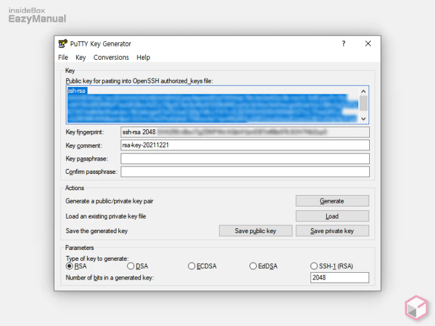This screenshot has height=326, width=435.
Task: Open the Conversions menu
Action: tap(111, 57)
